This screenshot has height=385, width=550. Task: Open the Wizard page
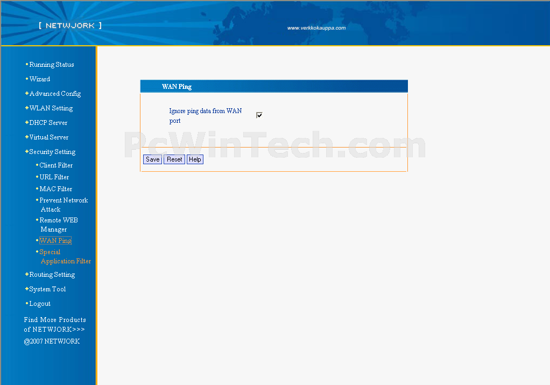click(x=40, y=79)
